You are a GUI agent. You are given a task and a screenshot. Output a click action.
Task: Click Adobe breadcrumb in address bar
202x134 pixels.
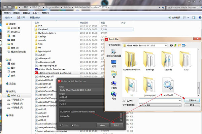click(x=67, y=7)
